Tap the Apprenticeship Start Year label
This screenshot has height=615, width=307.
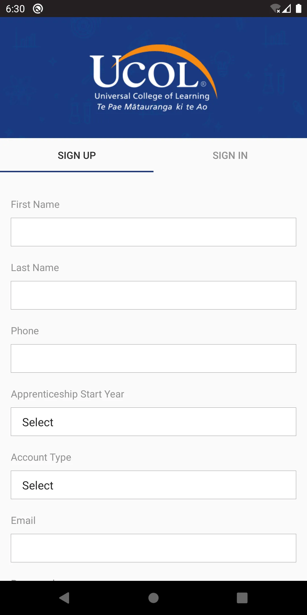[68, 394]
